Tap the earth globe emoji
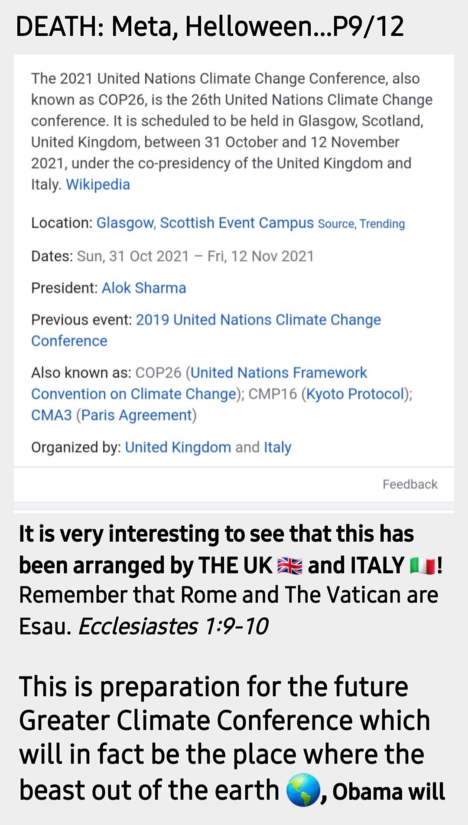 [303, 790]
